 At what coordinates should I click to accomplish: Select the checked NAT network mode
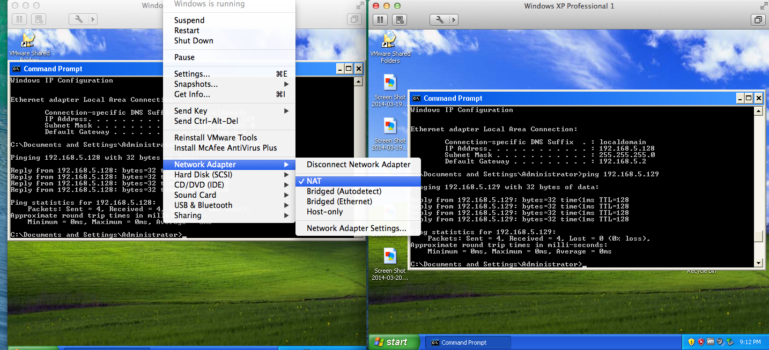click(358, 181)
